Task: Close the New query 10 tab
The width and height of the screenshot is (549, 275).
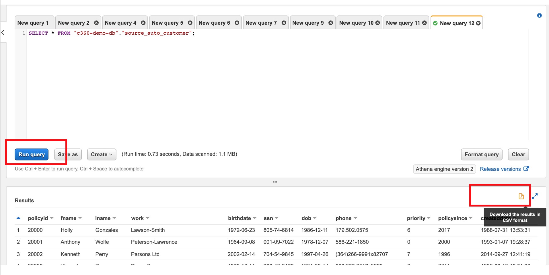Action: click(377, 23)
